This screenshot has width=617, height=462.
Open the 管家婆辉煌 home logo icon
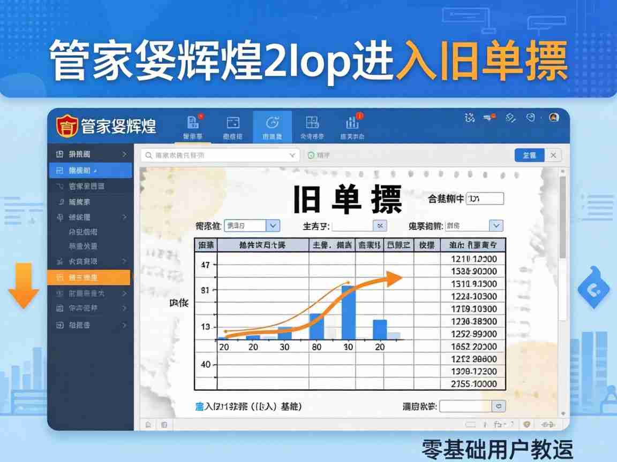tap(69, 125)
